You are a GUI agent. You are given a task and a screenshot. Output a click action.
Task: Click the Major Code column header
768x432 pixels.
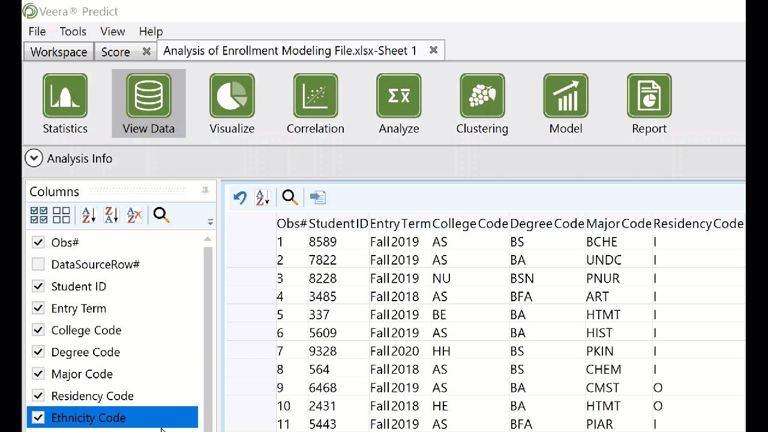pos(619,224)
